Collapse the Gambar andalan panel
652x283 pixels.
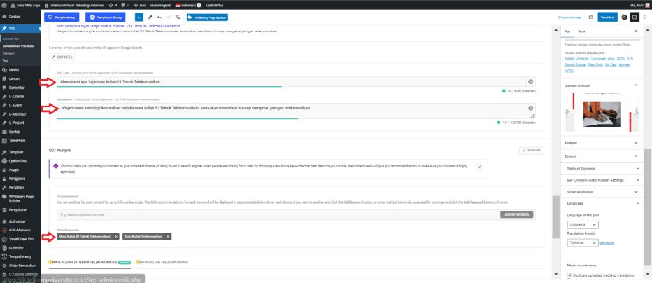click(636, 86)
